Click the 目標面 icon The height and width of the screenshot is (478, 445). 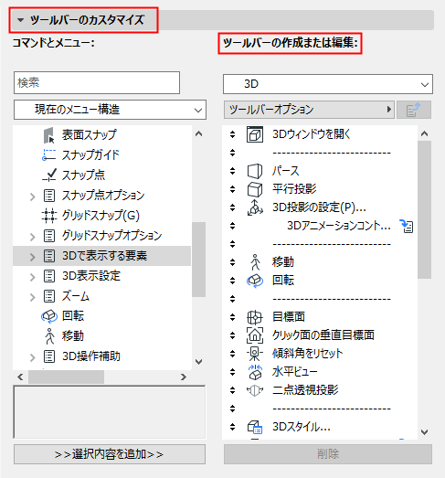255,317
